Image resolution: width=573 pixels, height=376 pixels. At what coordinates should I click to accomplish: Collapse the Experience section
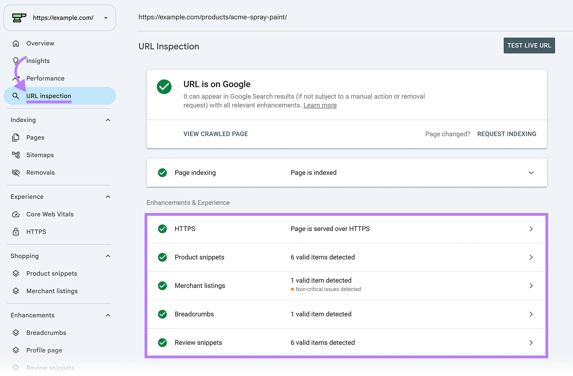point(108,197)
